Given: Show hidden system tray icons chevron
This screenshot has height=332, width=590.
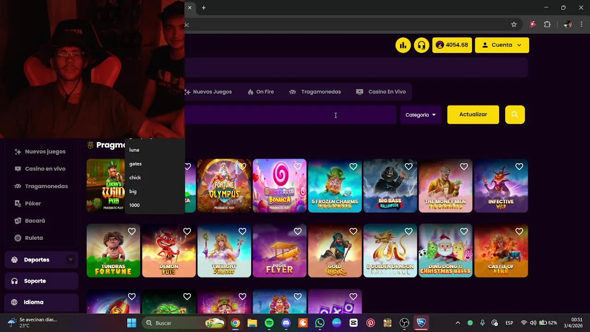Looking at the screenshot, I should click(458, 323).
